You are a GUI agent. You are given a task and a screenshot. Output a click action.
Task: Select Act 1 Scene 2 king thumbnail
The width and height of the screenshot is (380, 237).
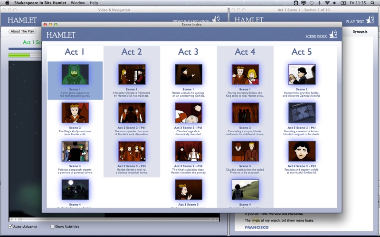coord(75,113)
